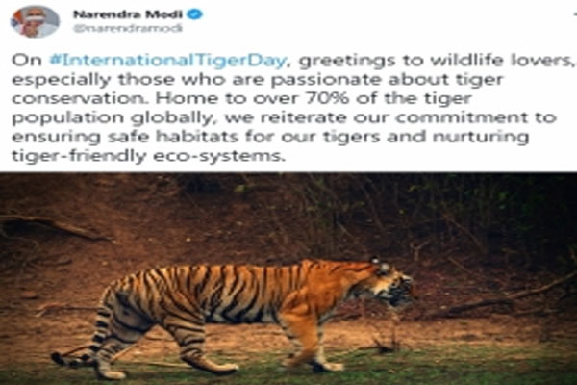Open the @narendramodi handle link
The image size is (577, 385).
tap(128, 29)
